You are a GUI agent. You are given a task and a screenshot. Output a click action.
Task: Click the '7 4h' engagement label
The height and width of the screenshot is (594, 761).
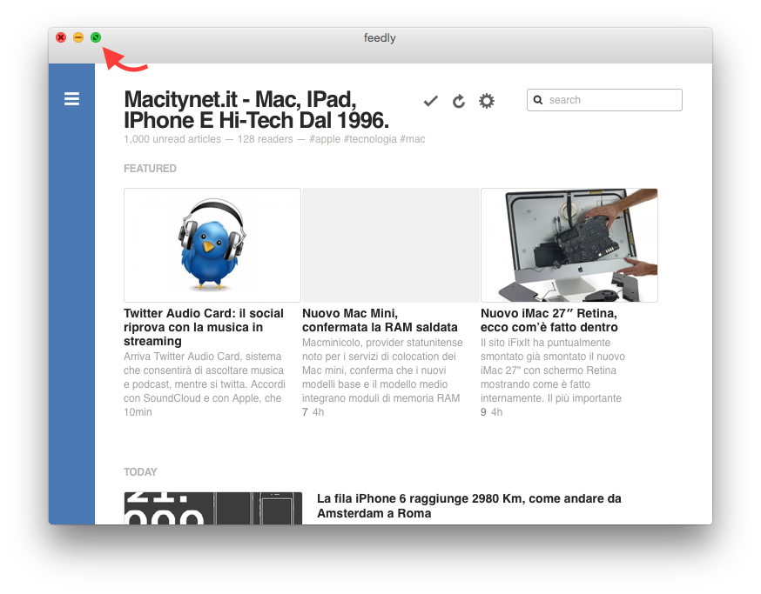click(313, 412)
